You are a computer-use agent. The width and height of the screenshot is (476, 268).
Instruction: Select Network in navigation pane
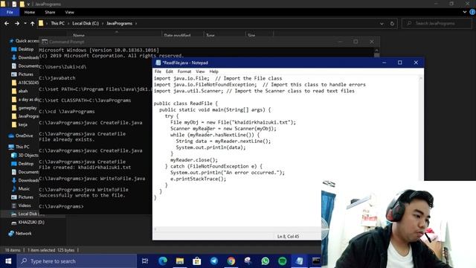pyautogui.click(x=23, y=233)
